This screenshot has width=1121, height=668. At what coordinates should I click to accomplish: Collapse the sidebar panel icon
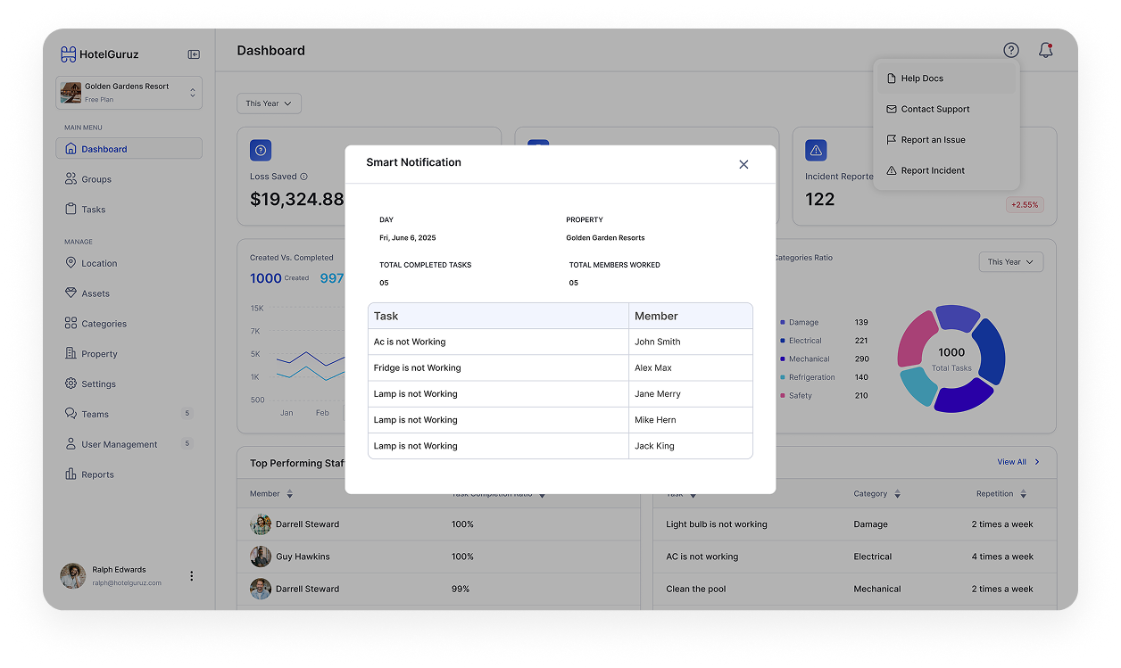tap(194, 54)
